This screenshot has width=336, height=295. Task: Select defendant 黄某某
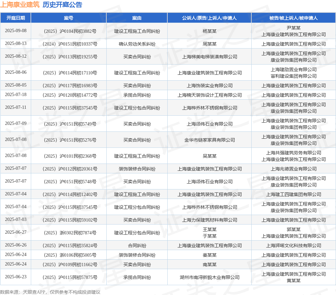[294, 281]
